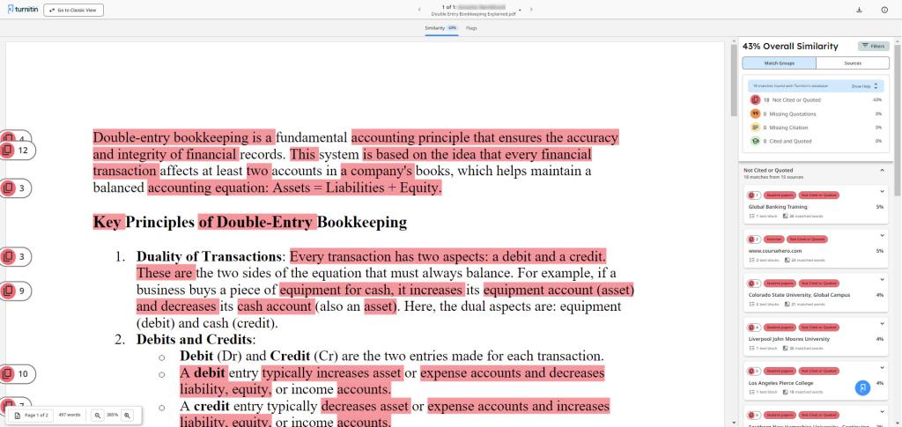This screenshot has width=902, height=427.
Task: Click highlighted text 'Double-entry bookkeeping is a'
Action: [184, 138]
